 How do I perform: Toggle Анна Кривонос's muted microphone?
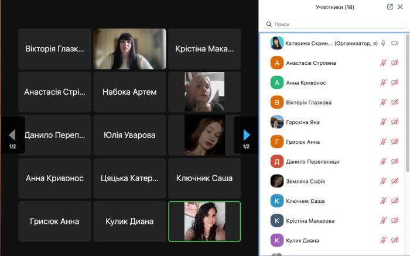pos(384,83)
